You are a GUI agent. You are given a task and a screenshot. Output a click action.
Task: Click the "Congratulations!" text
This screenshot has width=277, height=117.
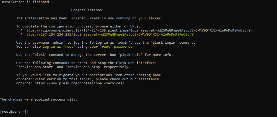click(87, 10)
